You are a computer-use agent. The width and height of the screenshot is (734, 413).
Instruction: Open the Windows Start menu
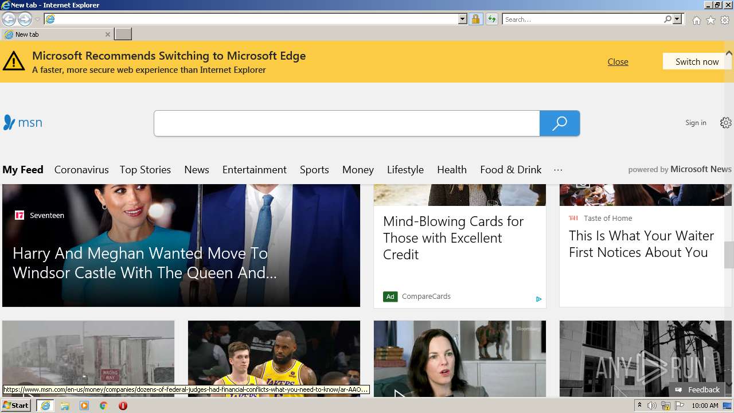point(16,406)
